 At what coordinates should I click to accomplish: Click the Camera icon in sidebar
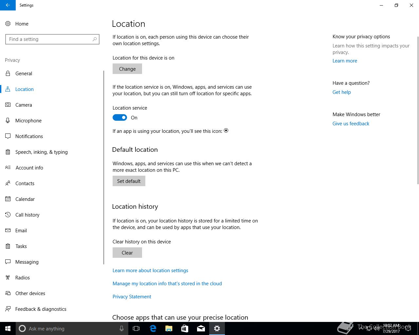click(8, 105)
